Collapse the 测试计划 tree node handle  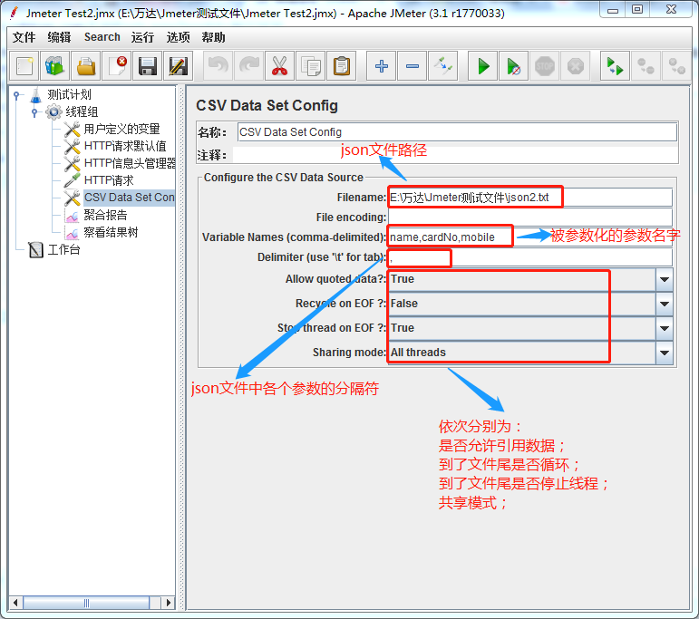point(17,95)
